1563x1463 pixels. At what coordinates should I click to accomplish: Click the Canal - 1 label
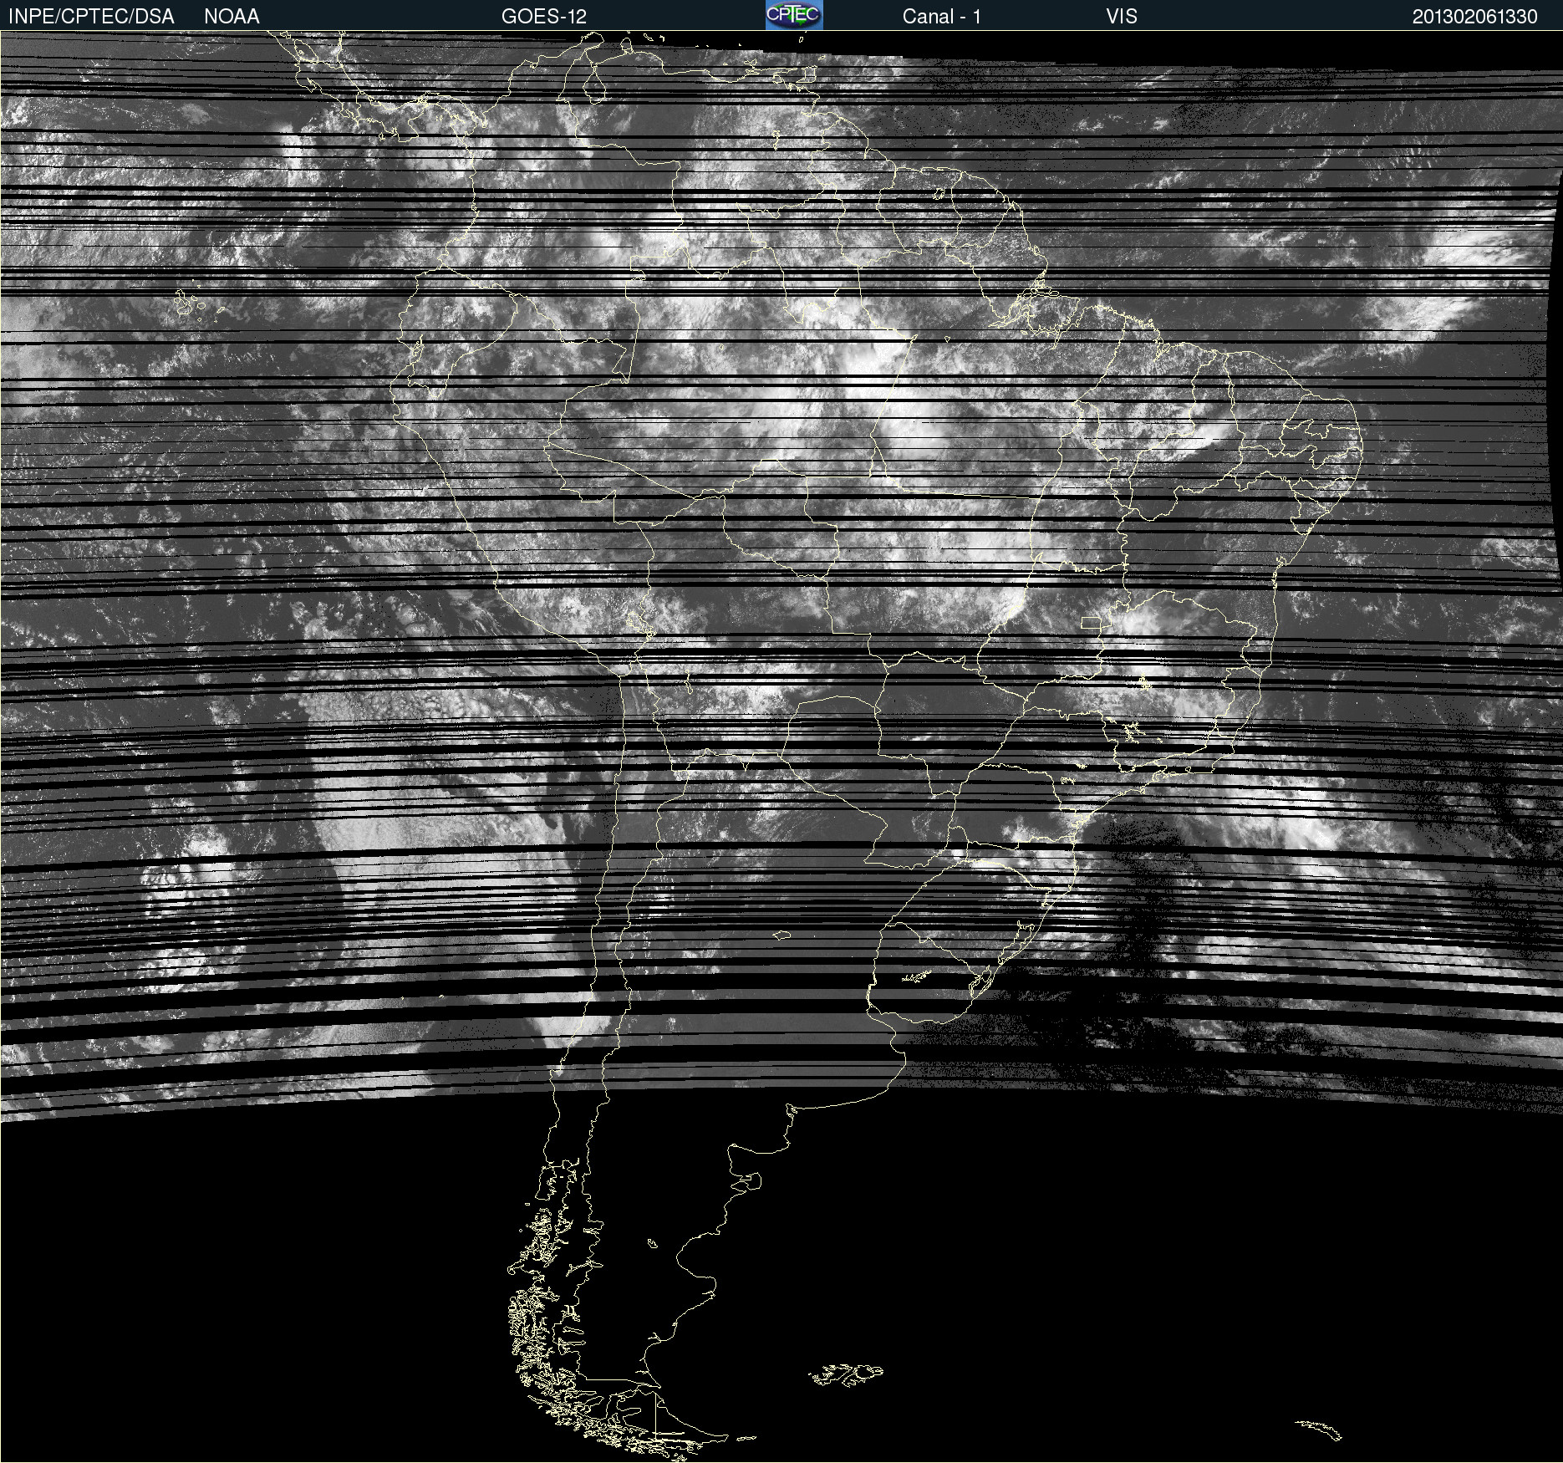pos(941,17)
